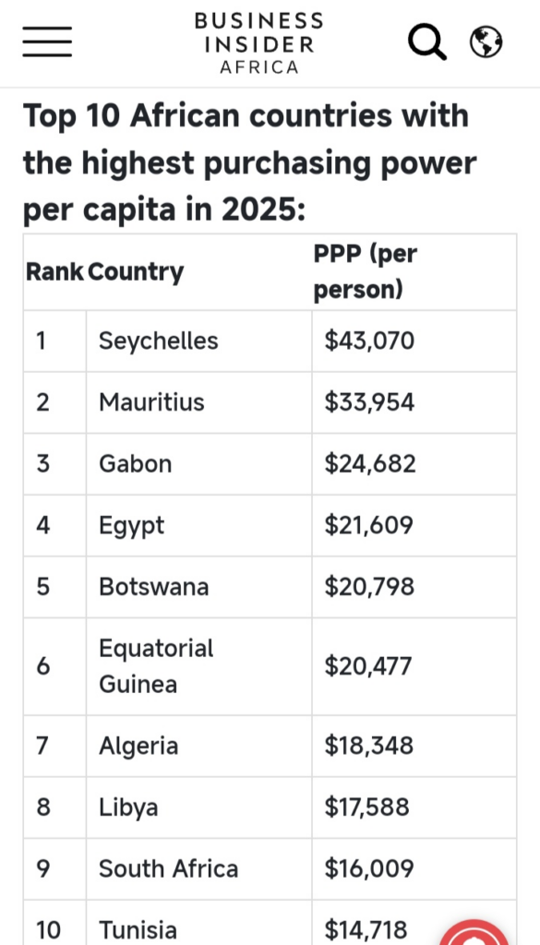Select the Country column header
Image resolution: width=540 pixels, height=945 pixels.
coord(136,272)
